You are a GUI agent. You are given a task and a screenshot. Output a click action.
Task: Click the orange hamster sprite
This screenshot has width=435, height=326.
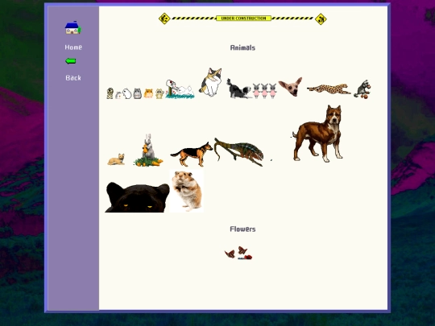(148, 93)
